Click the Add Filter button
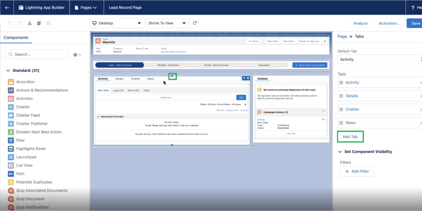 [x=357, y=171]
